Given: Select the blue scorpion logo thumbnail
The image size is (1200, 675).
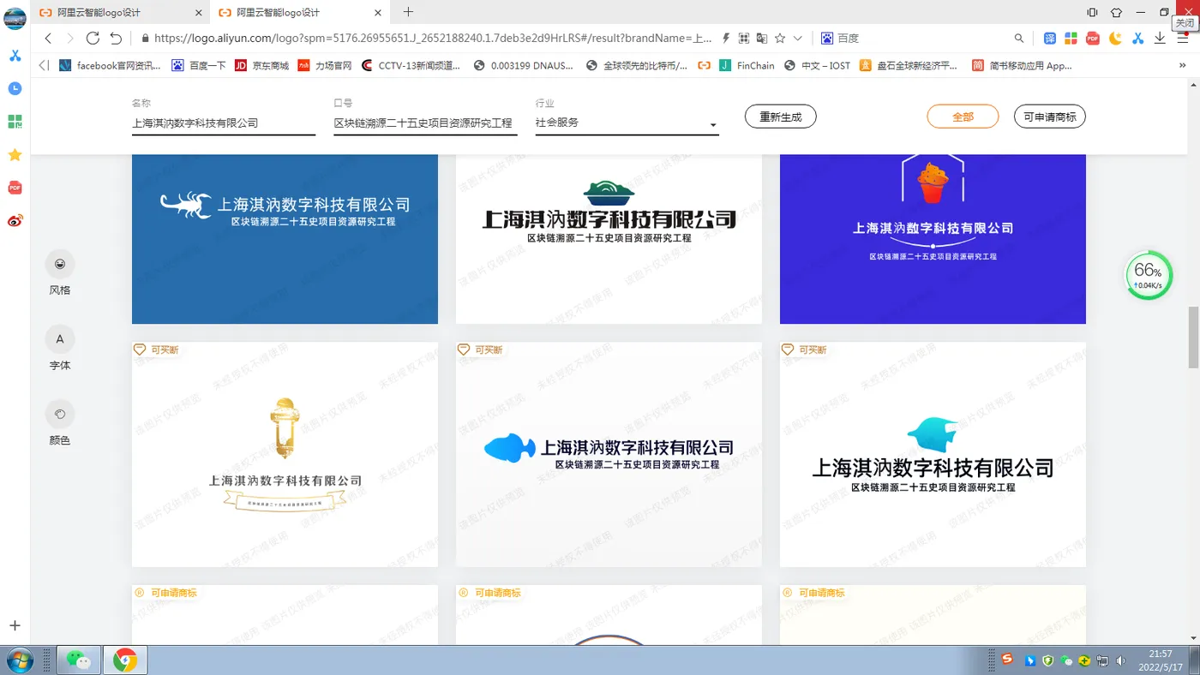Looking at the screenshot, I should point(285,239).
